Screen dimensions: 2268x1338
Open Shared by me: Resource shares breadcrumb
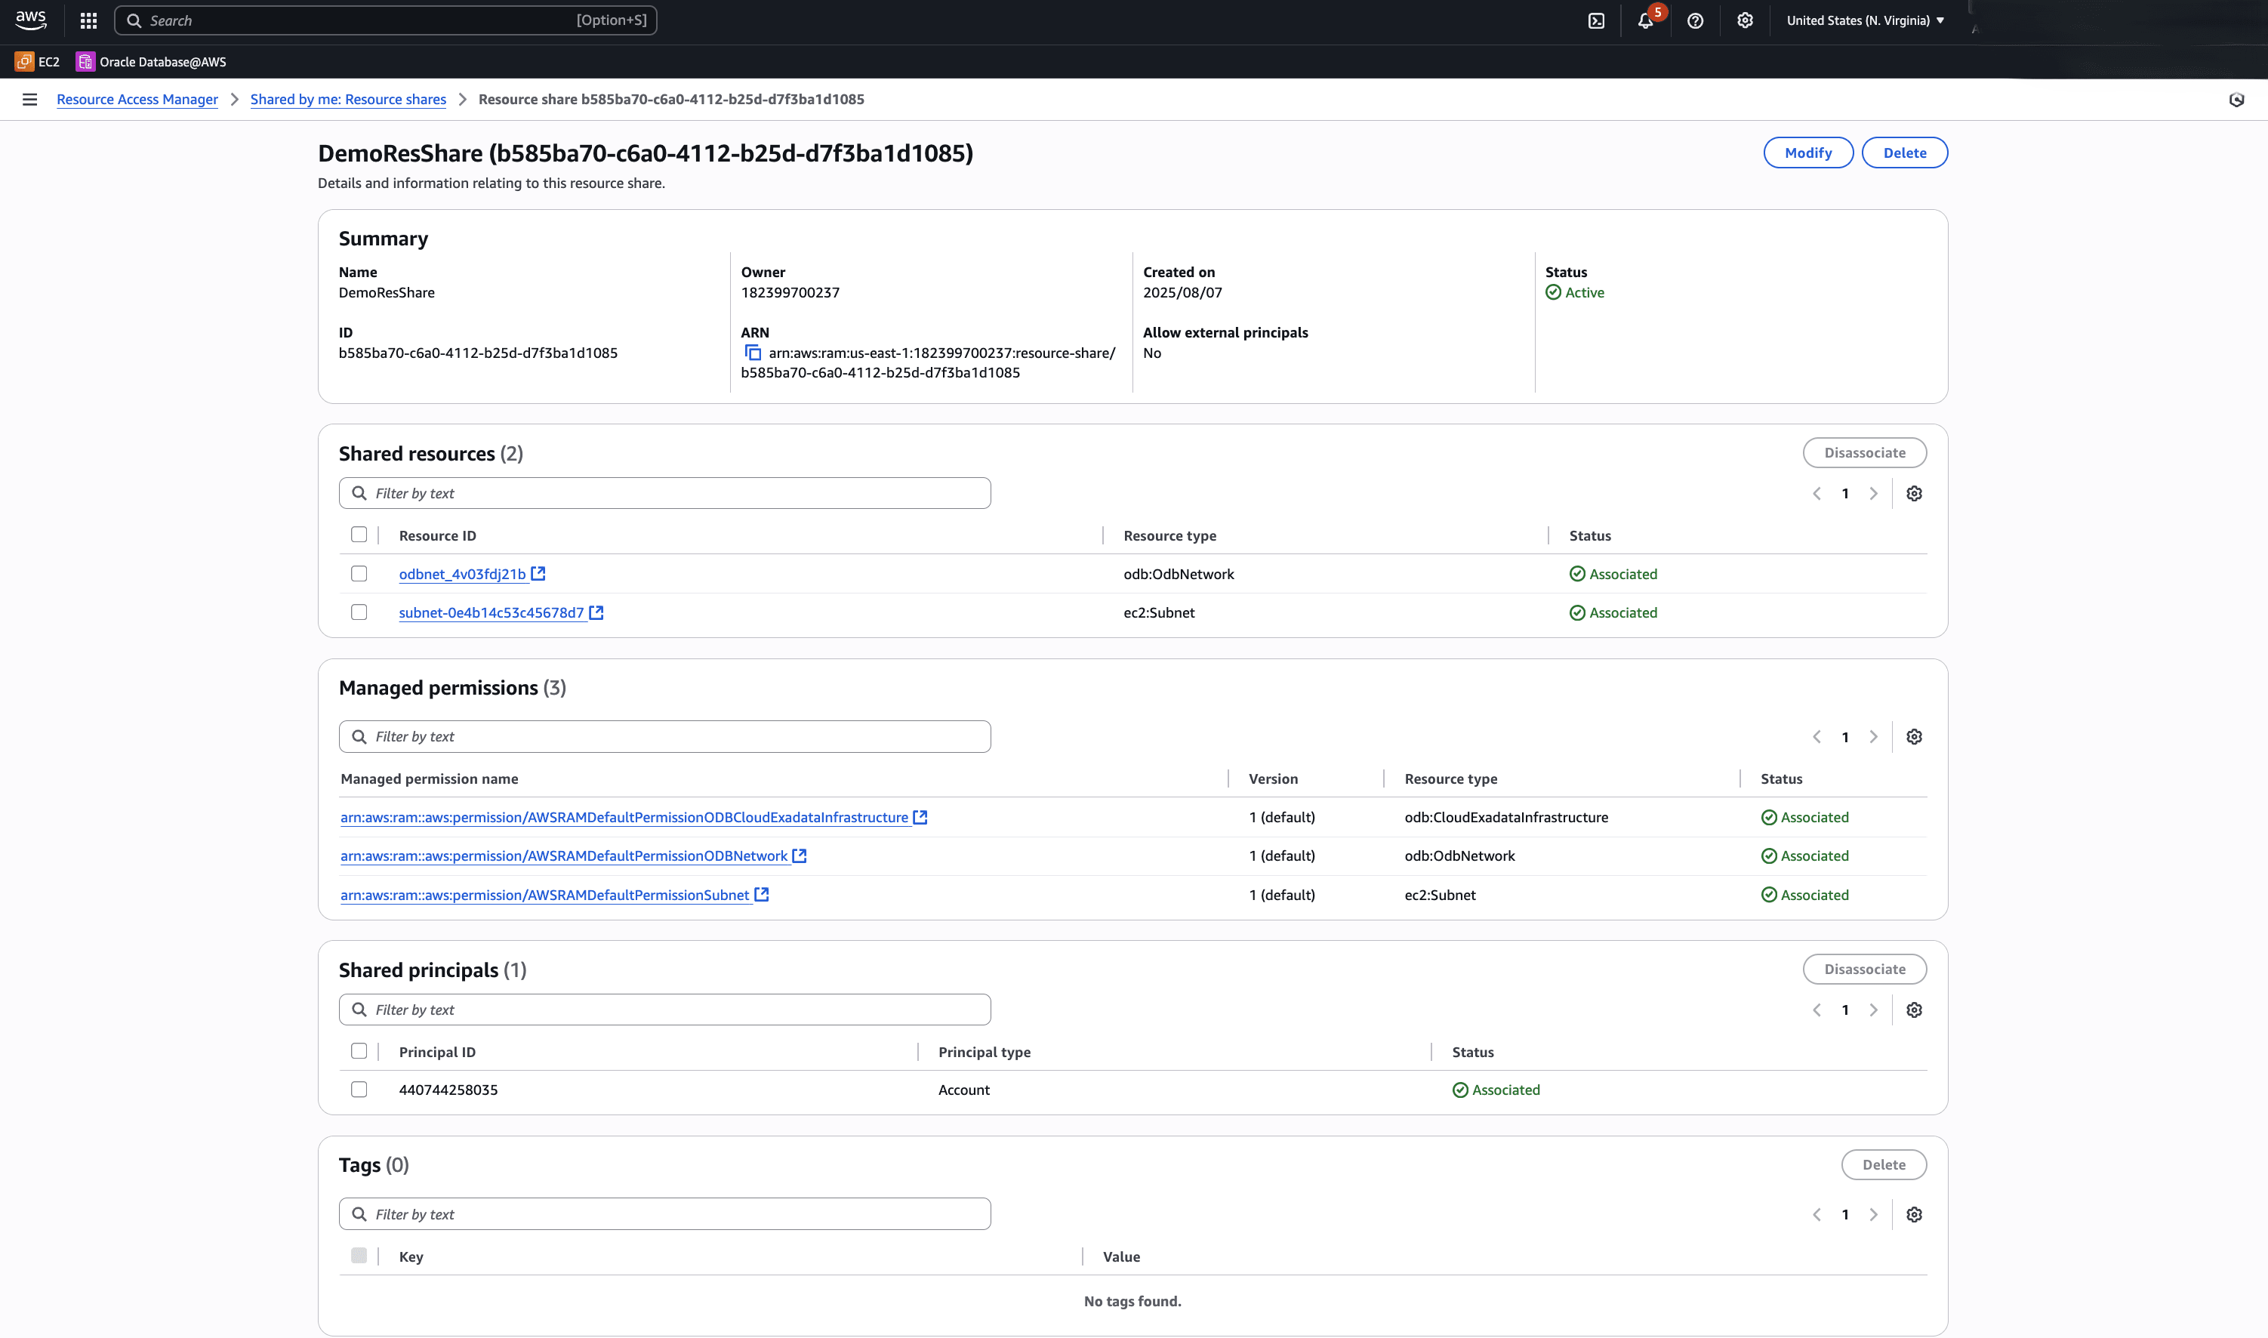point(348,99)
